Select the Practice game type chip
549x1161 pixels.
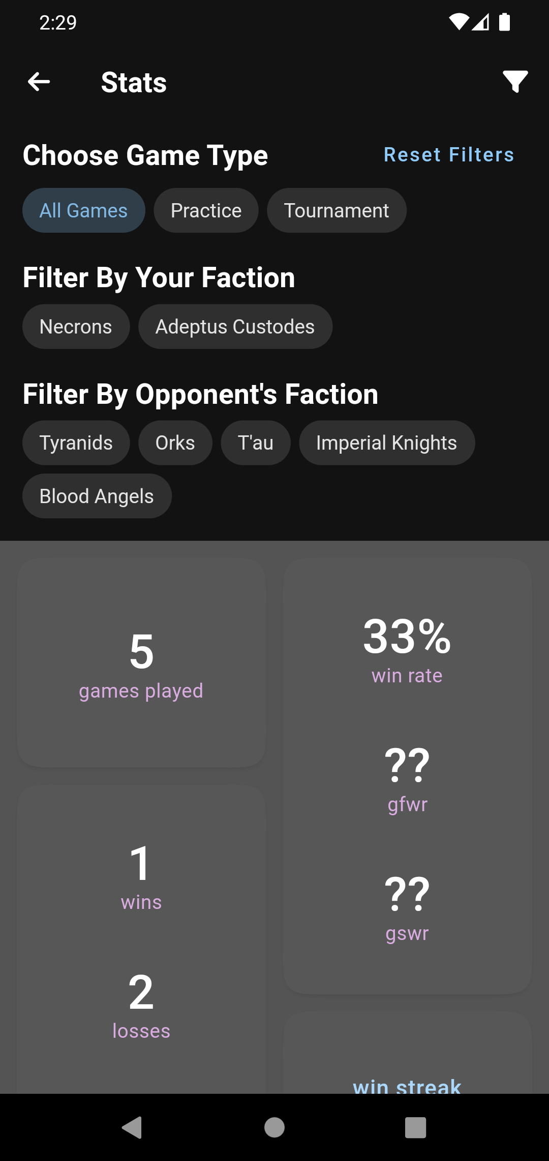206,211
